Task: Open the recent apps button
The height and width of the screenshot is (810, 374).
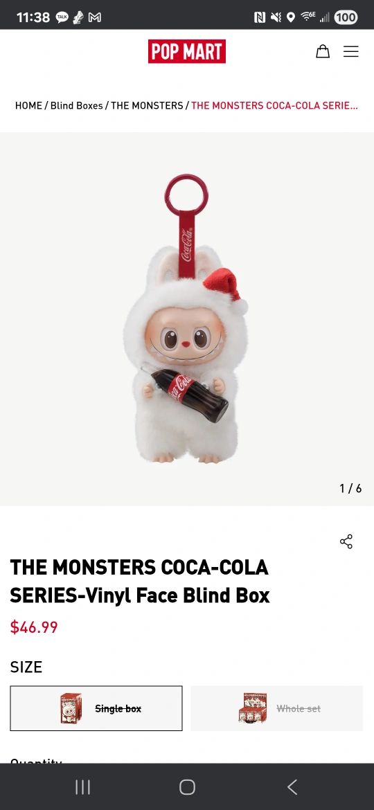Action: [x=82, y=786]
